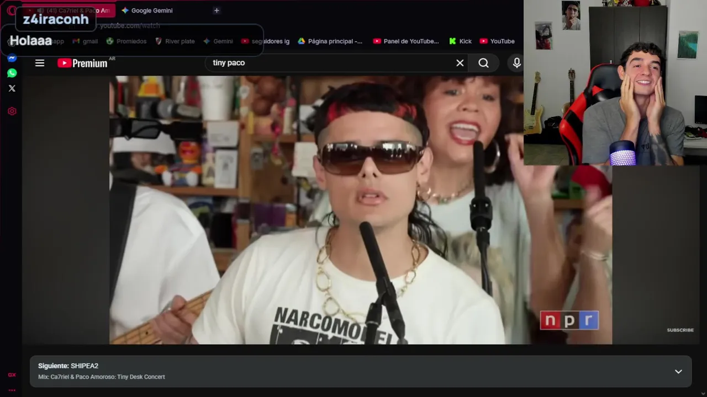Open WhatsApp in the Opera sidebar
Viewport: 707px width, 397px height.
[x=12, y=73]
